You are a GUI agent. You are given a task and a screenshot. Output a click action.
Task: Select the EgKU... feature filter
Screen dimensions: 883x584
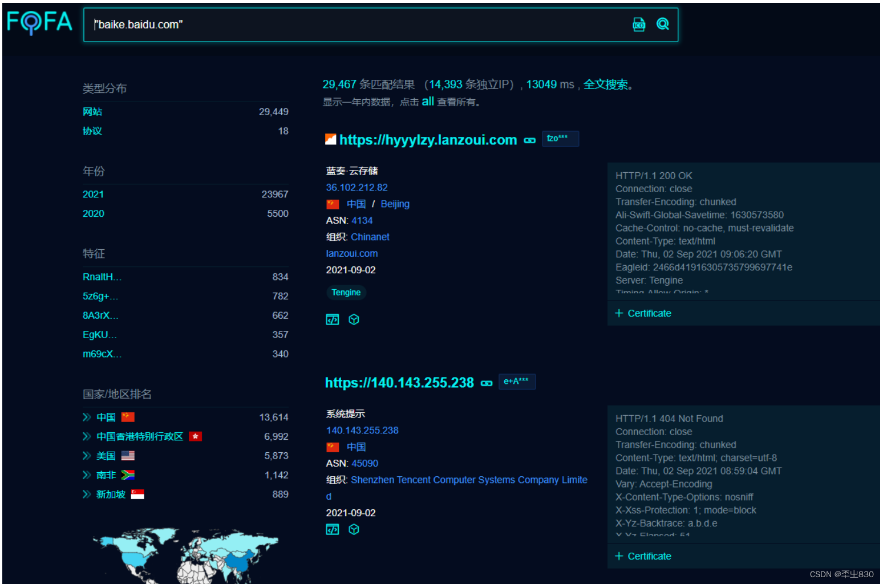pyautogui.click(x=100, y=335)
